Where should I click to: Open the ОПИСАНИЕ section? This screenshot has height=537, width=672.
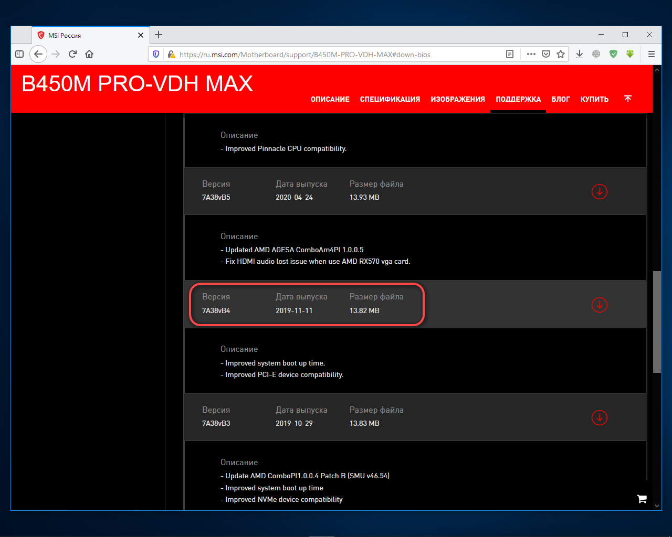click(x=330, y=99)
